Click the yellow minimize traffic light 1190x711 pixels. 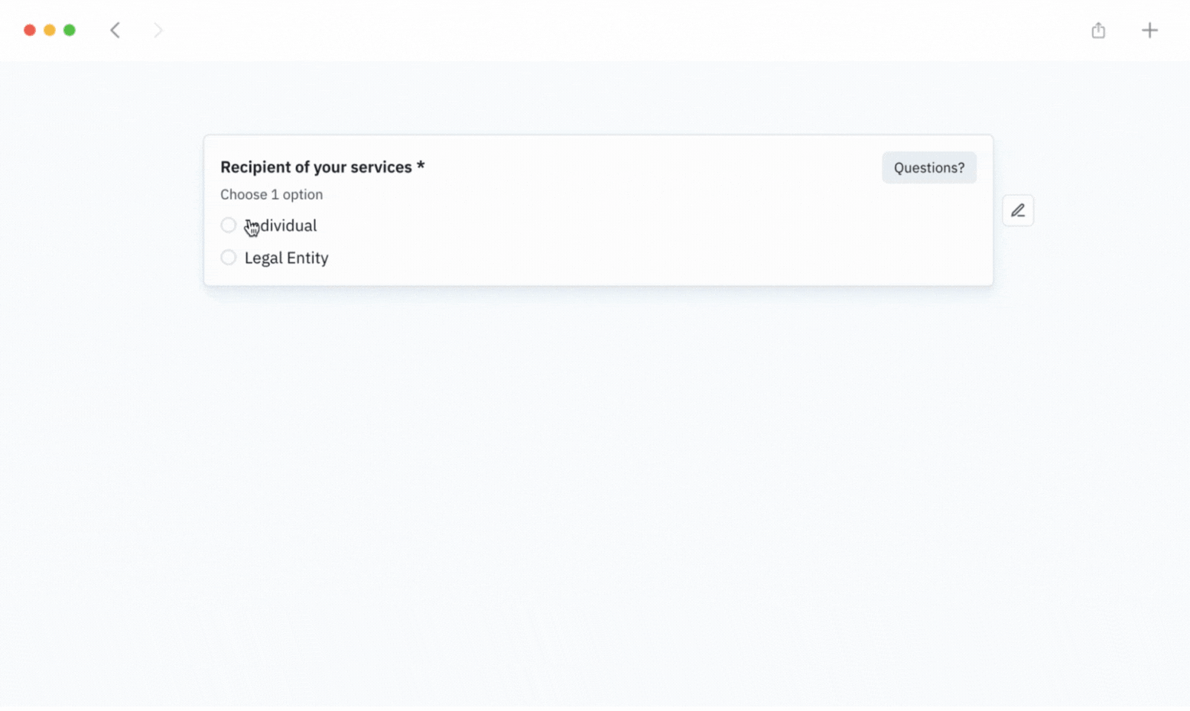click(49, 30)
